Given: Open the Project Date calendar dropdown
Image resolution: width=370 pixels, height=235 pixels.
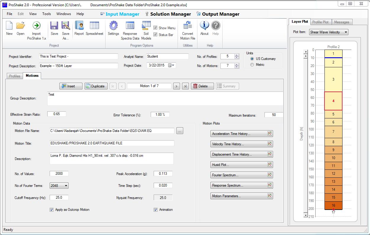Looking at the screenshot, I should point(171,66).
